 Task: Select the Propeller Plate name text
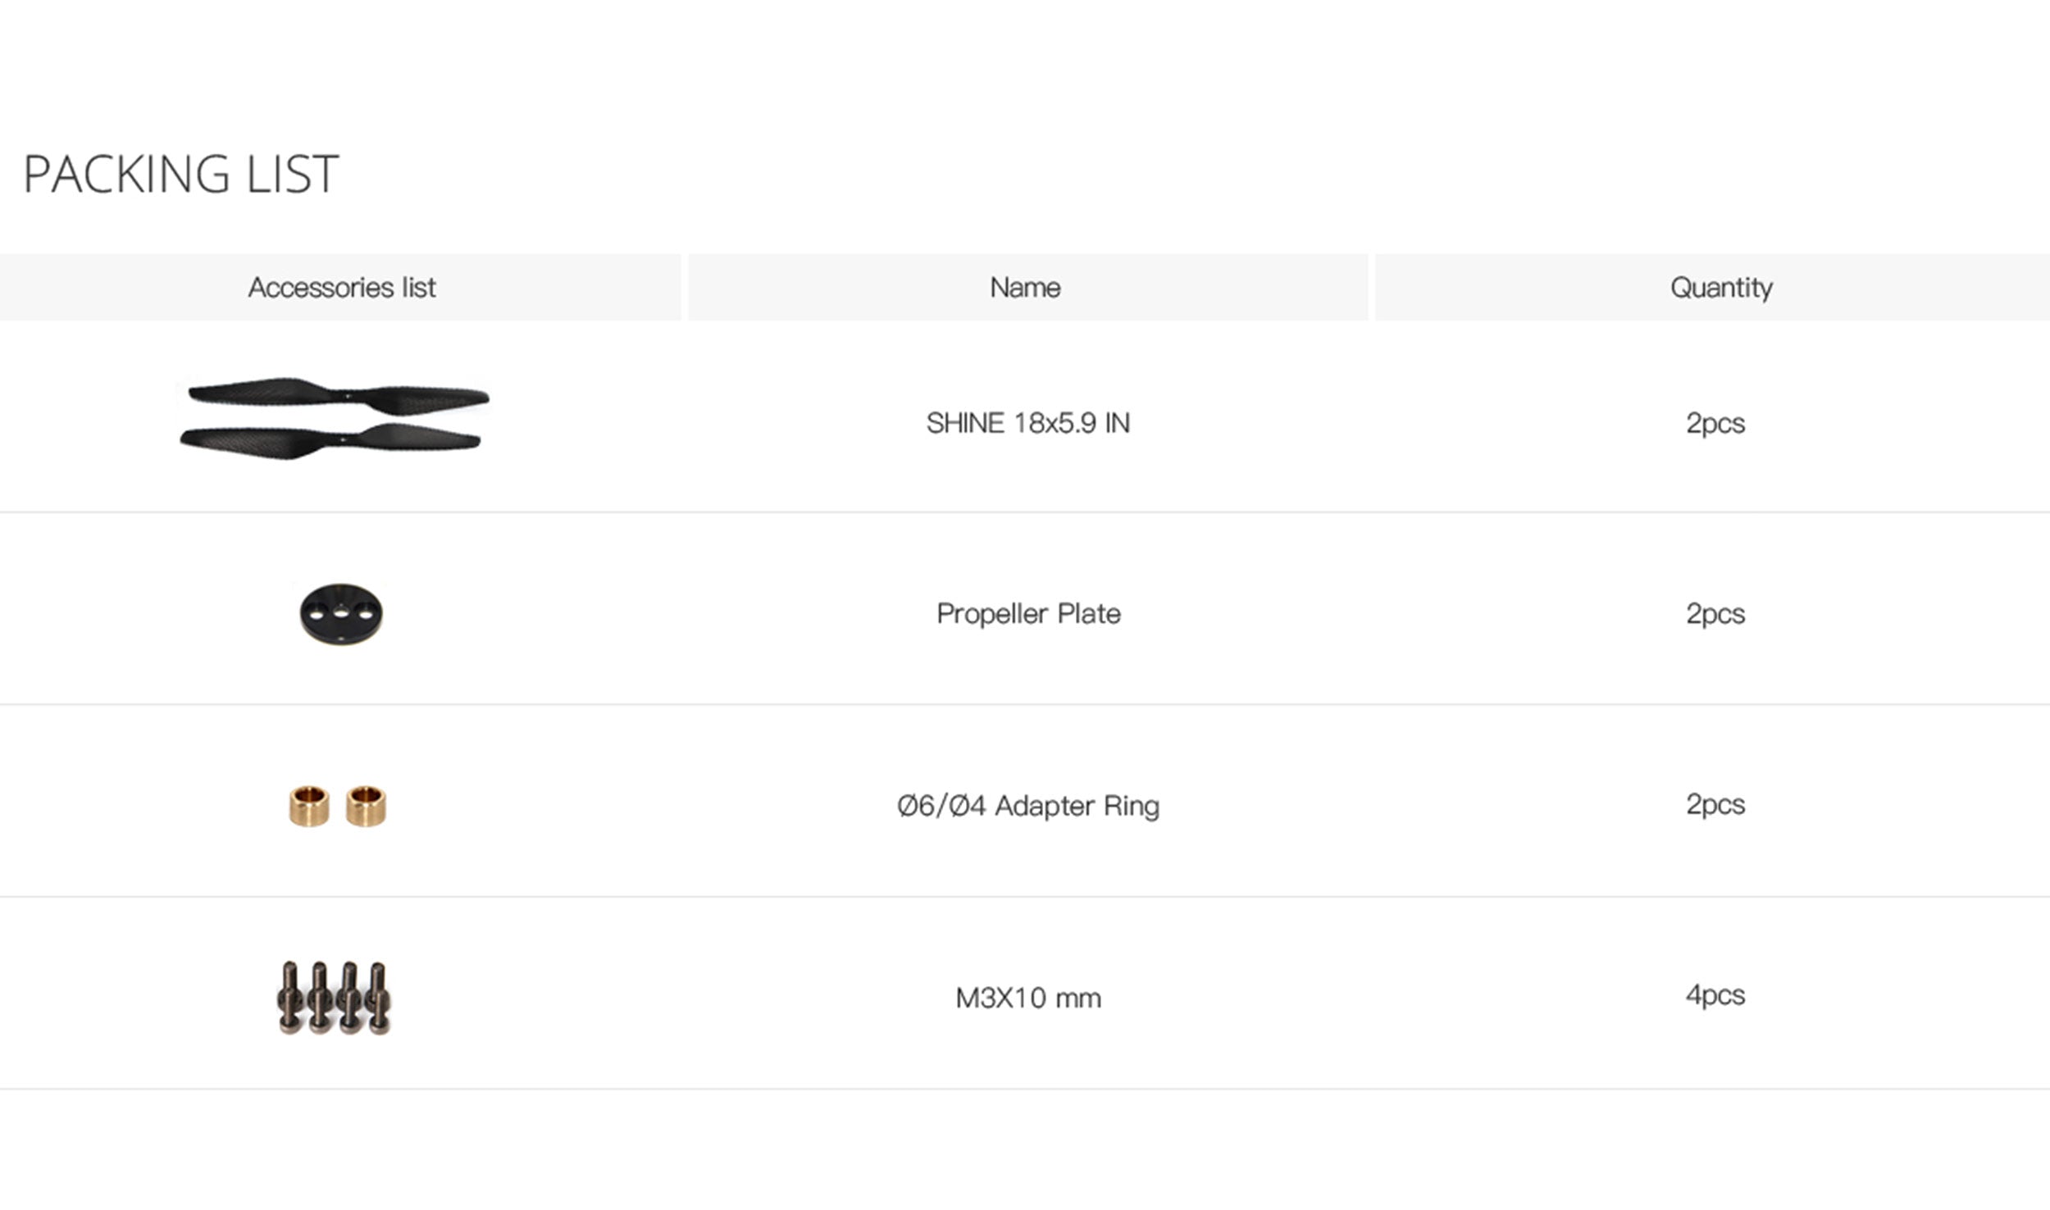tap(1028, 613)
